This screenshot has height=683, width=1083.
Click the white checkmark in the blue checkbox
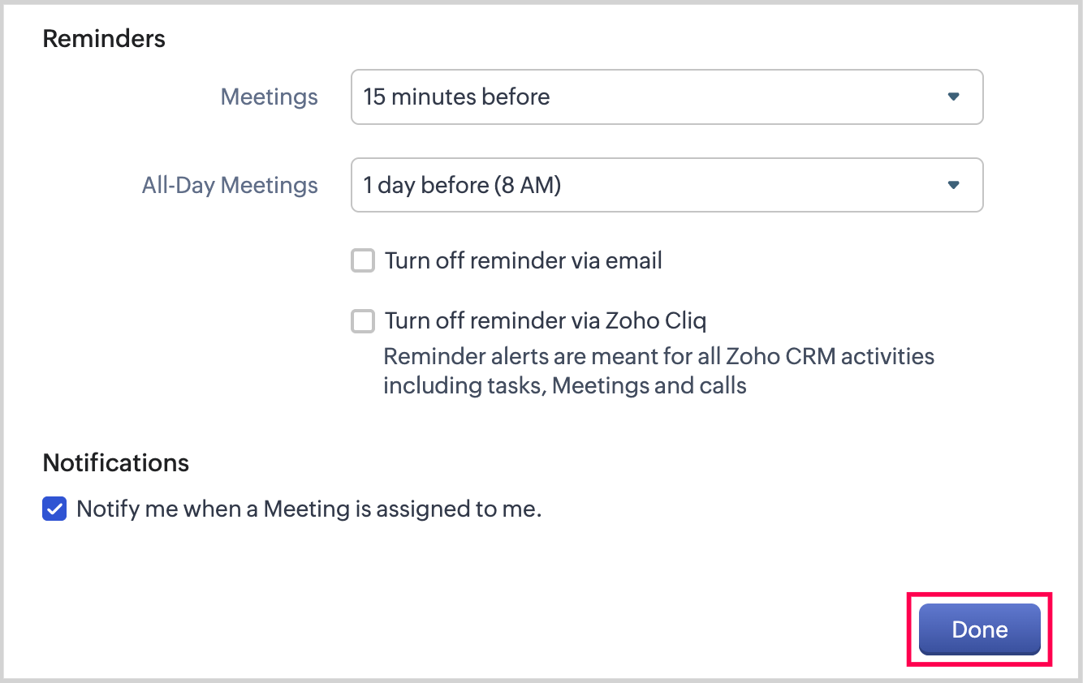(54, 509)
